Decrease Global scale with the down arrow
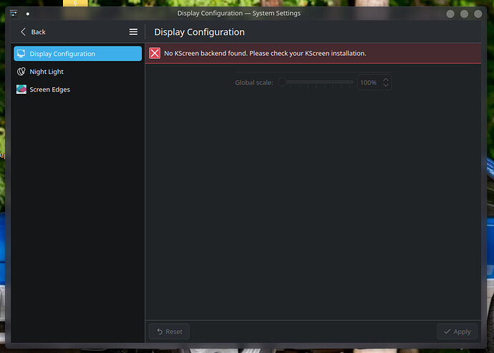 (386, 85)
